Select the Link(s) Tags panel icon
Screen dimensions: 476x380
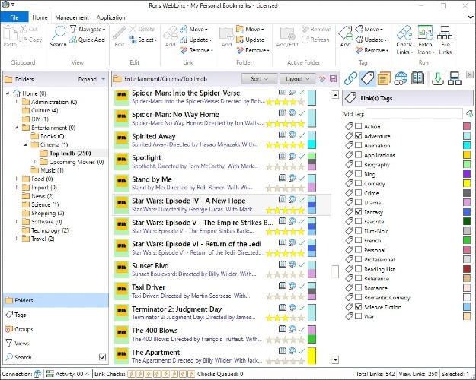[x=367, y=78]
